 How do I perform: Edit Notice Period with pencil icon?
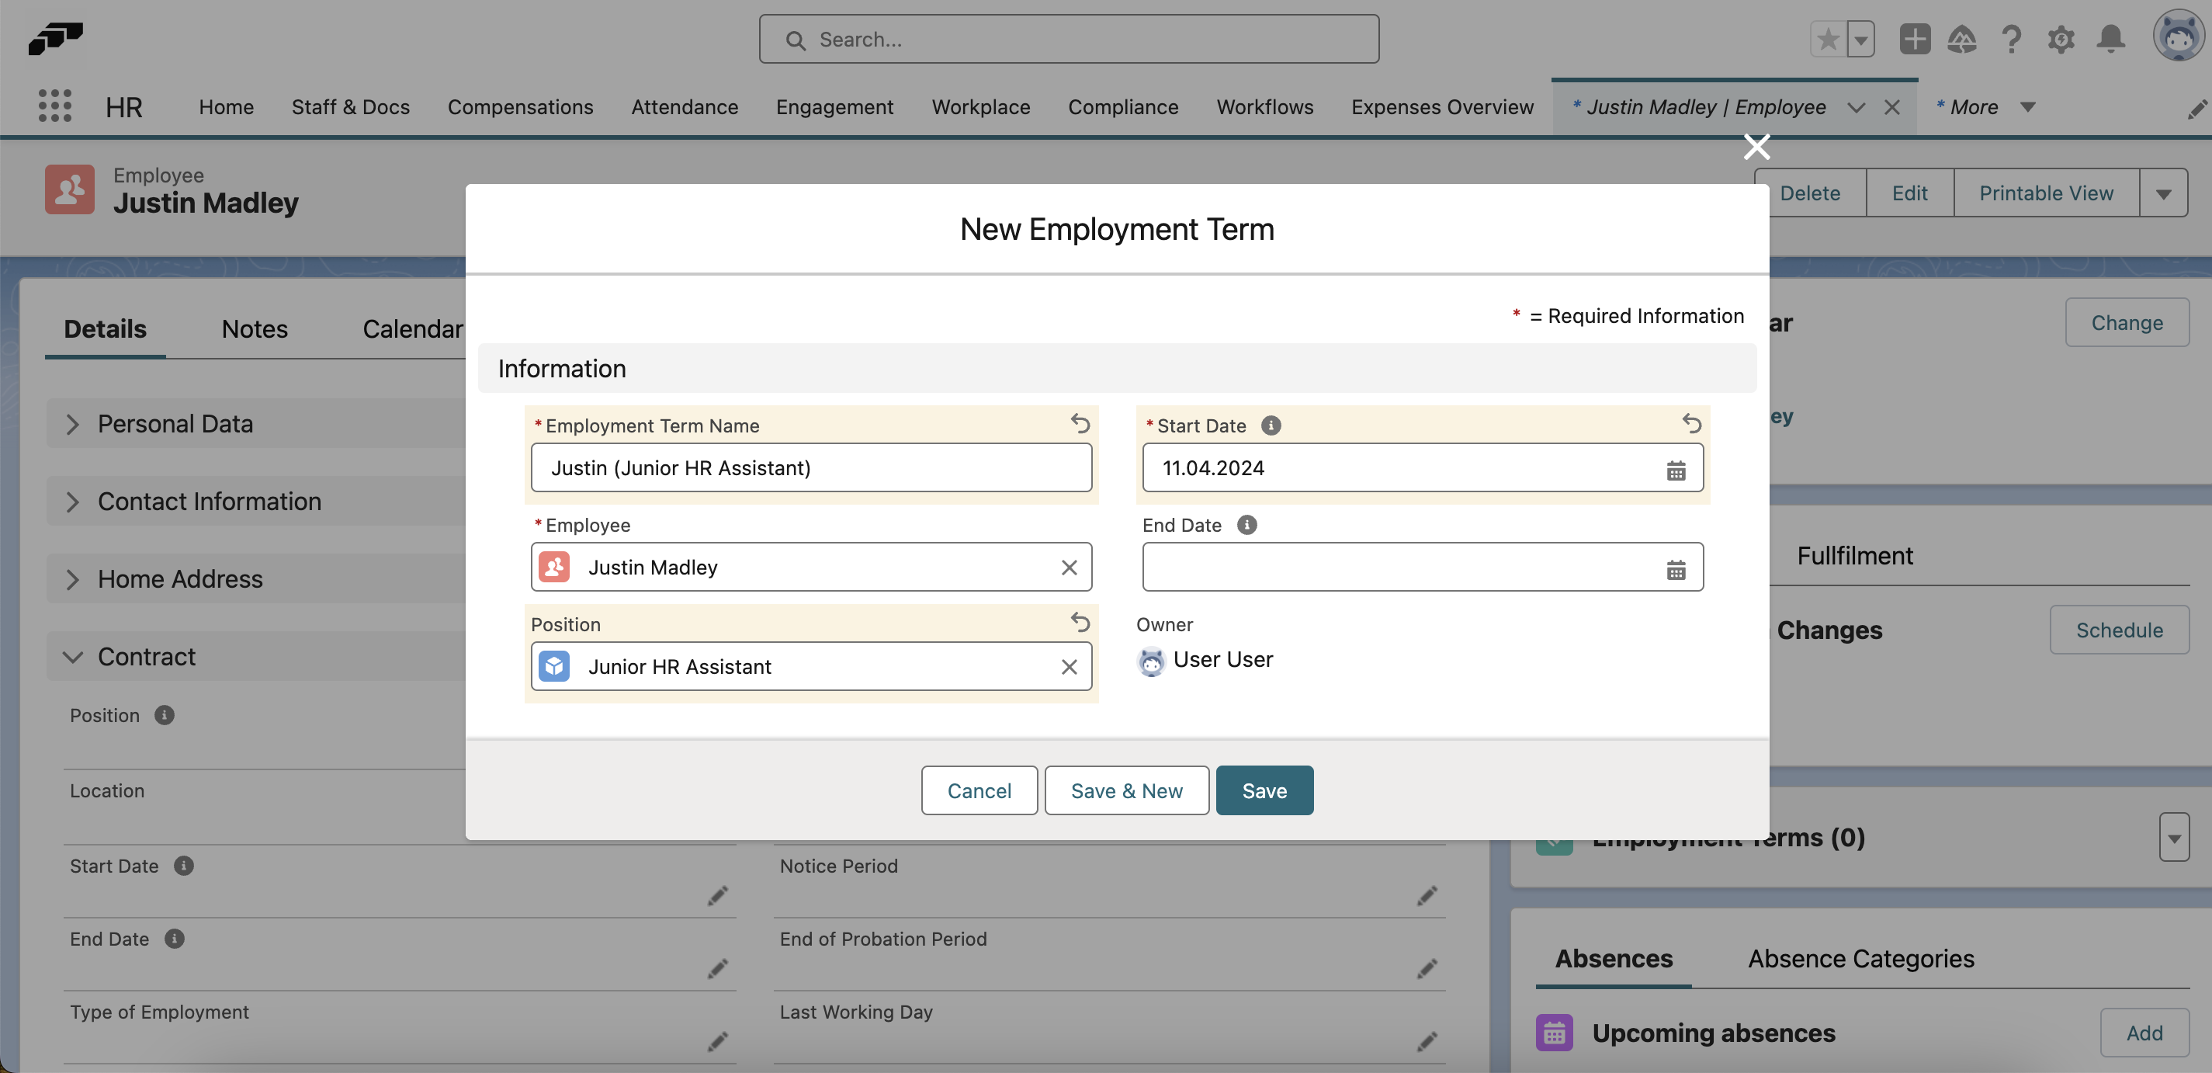coord(1427,896)
